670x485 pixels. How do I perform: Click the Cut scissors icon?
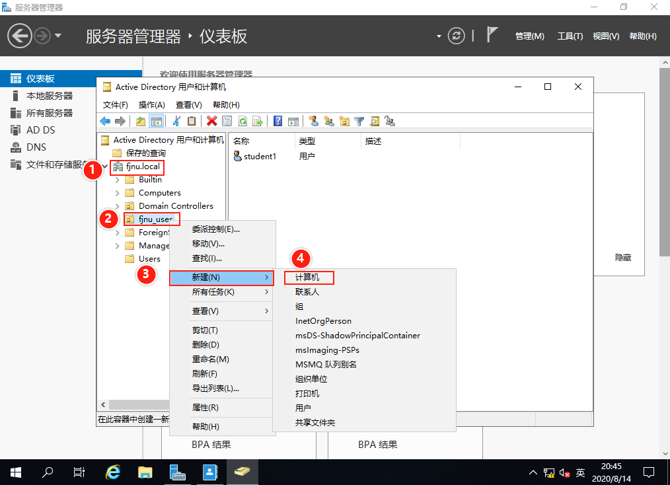tap(176, 122)
